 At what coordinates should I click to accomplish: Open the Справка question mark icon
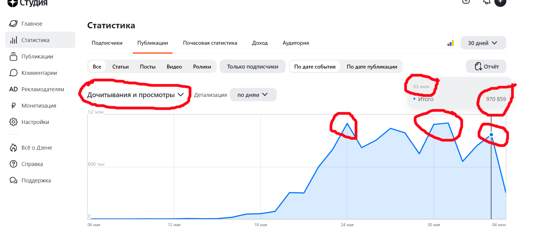point(13,164)
